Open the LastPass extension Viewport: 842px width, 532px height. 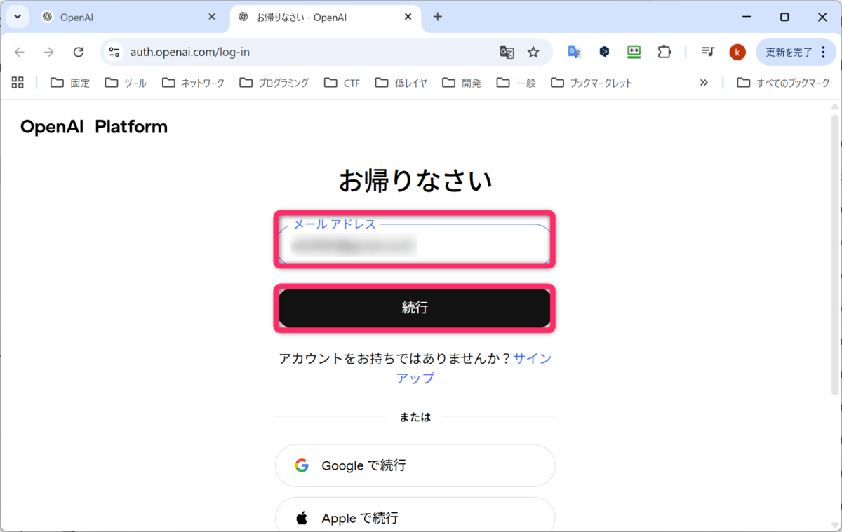[x=634, y=52]
